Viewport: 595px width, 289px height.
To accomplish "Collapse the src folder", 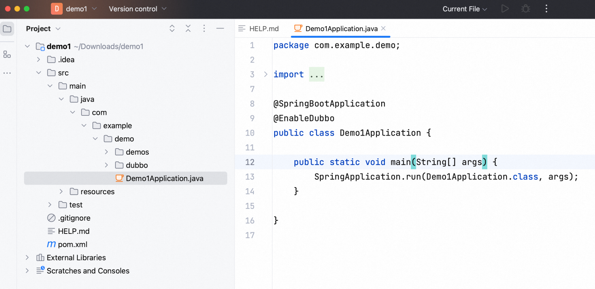I will click(38, 73).
